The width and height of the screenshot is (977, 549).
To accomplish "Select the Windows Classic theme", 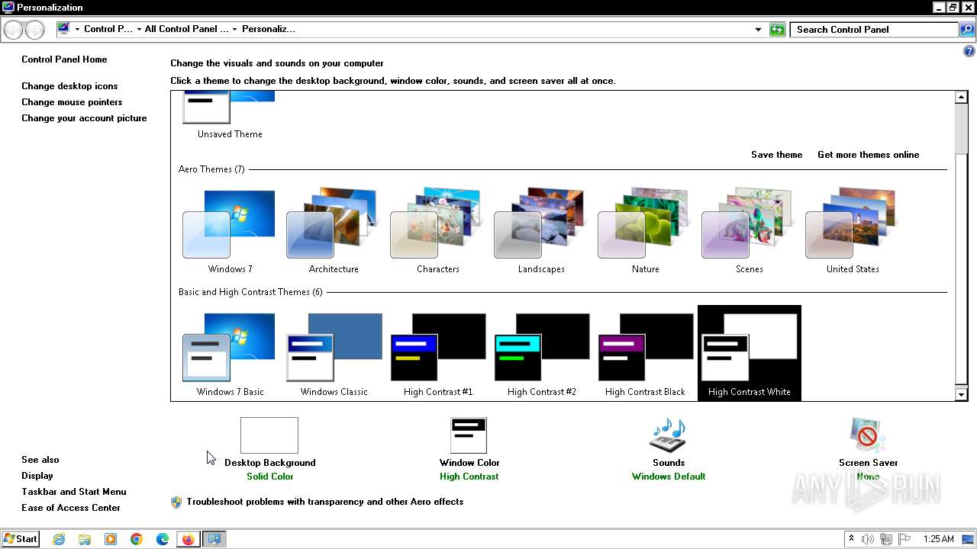I will (x=334, y=352).
